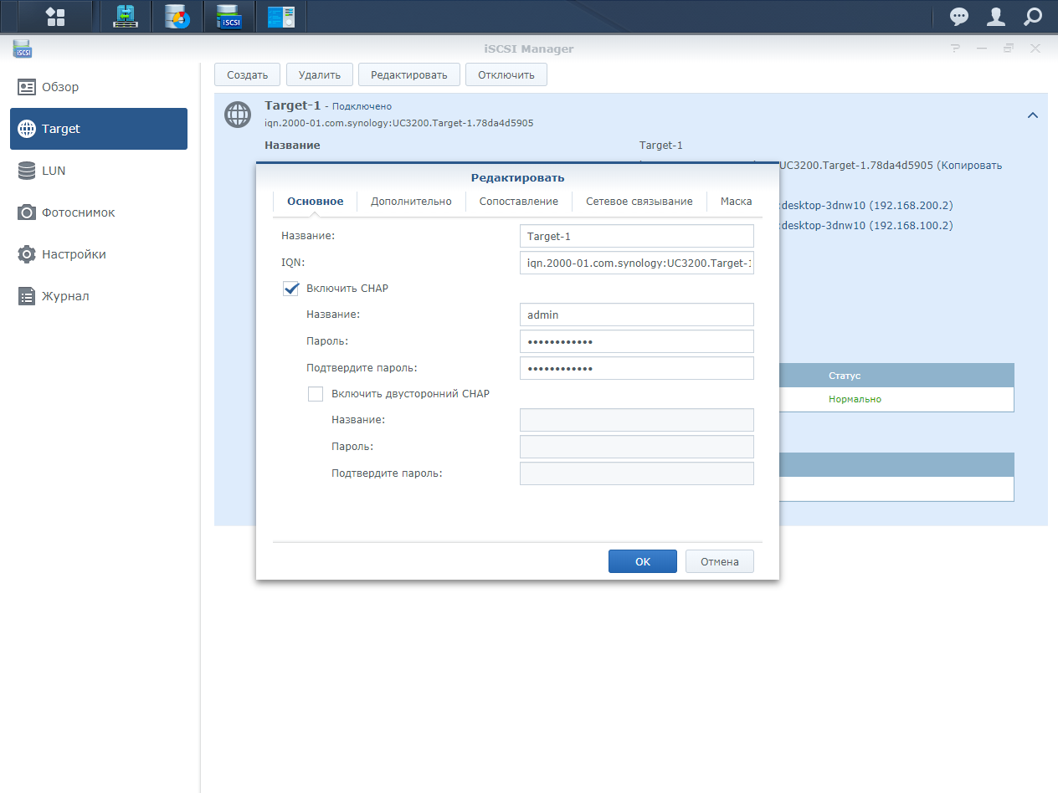
Task: Click the Редактировать dialog title
Action: coord(517,177)
